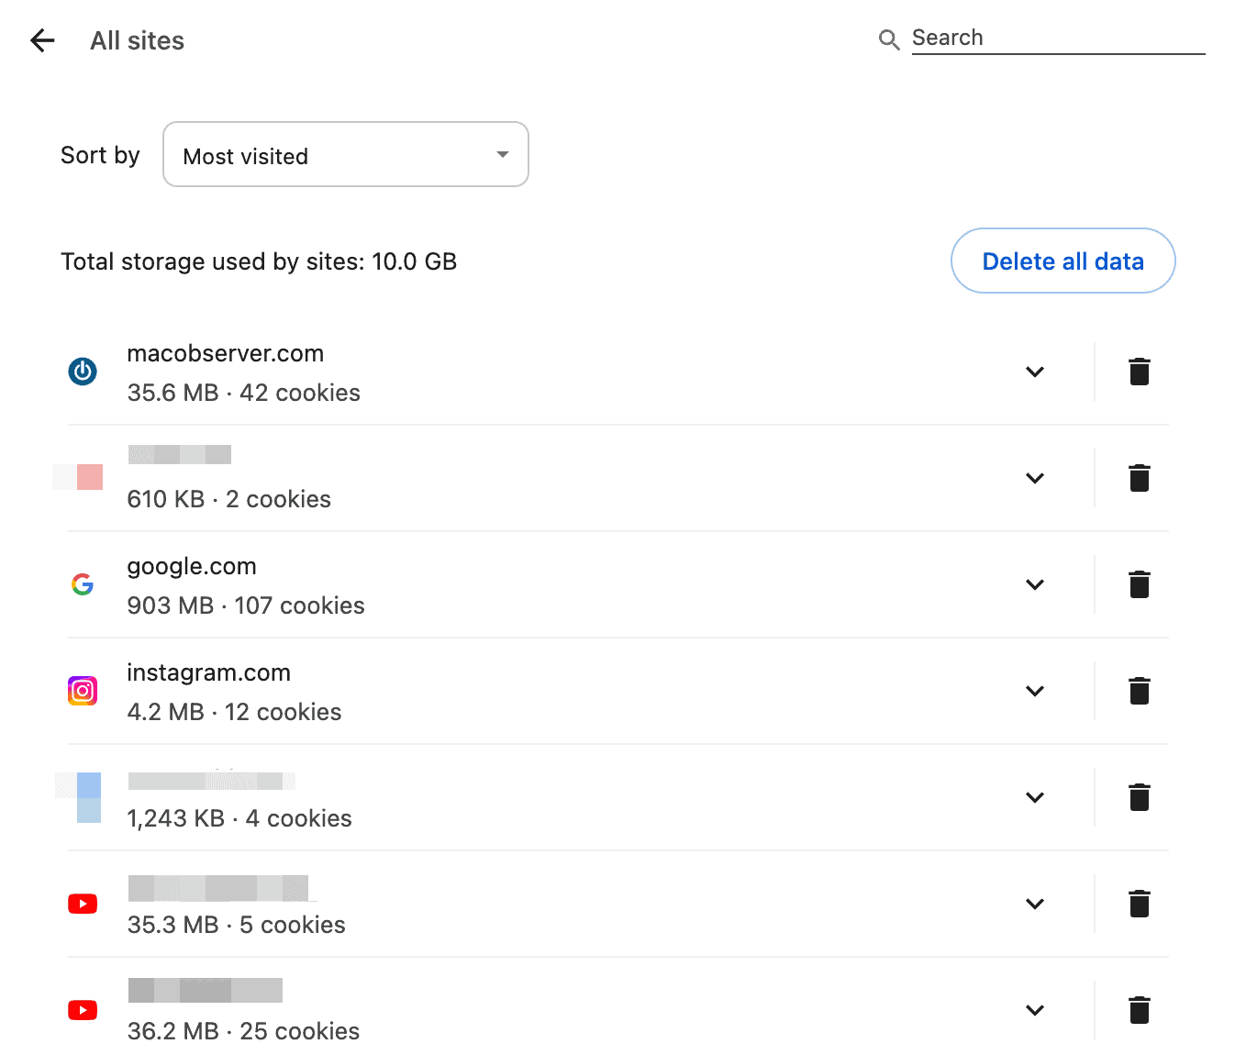Expand the 1,243 KB site row
1235x1055 pixels.
point(1034,797)
